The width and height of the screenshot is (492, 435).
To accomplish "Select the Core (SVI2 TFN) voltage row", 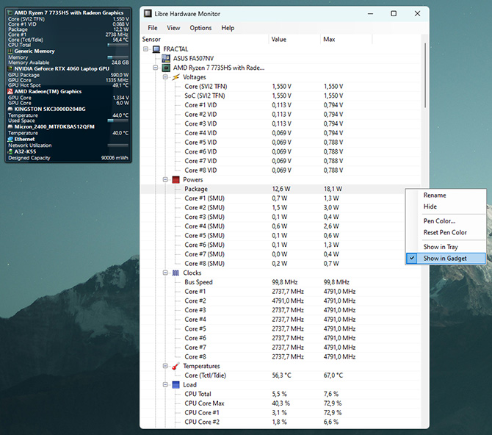I will point(281,87).
